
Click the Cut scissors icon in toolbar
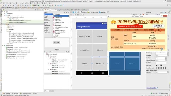(13, 5)
